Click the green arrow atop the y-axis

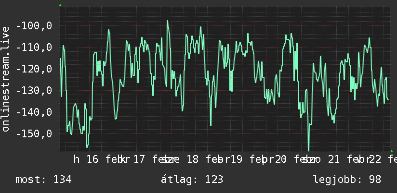pyautogui.click(x=60, y=5)
